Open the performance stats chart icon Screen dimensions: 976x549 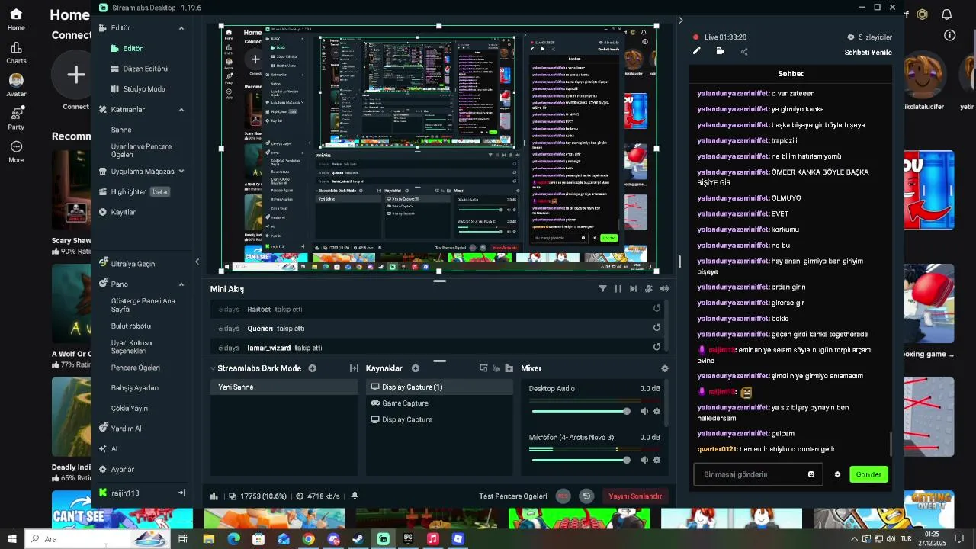[214, 496]
